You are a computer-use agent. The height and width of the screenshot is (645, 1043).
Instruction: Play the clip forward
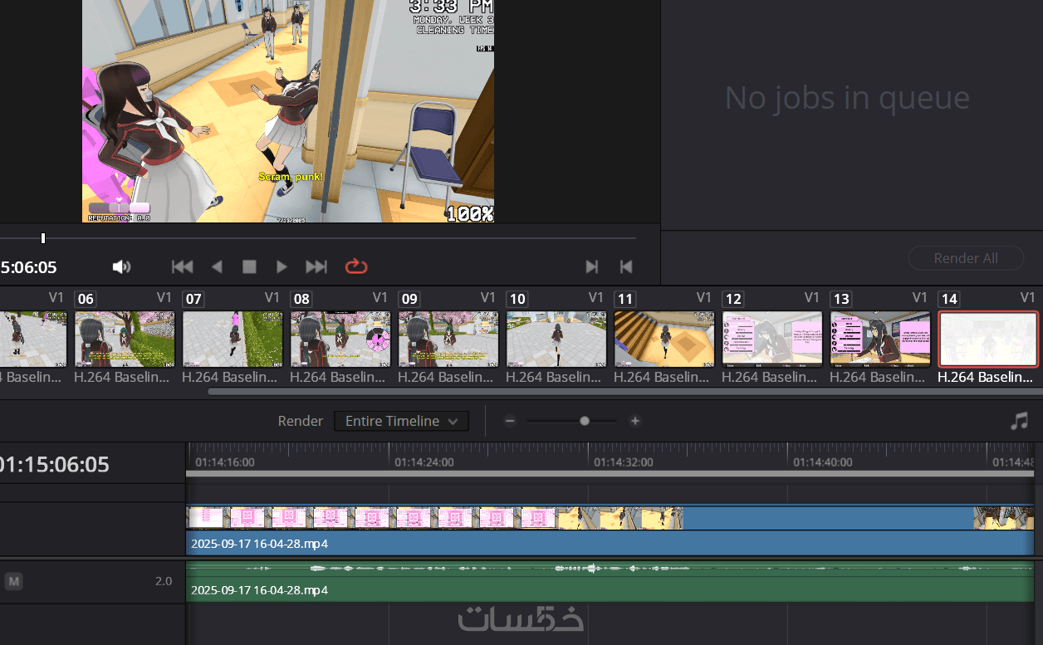click(282, 266)
